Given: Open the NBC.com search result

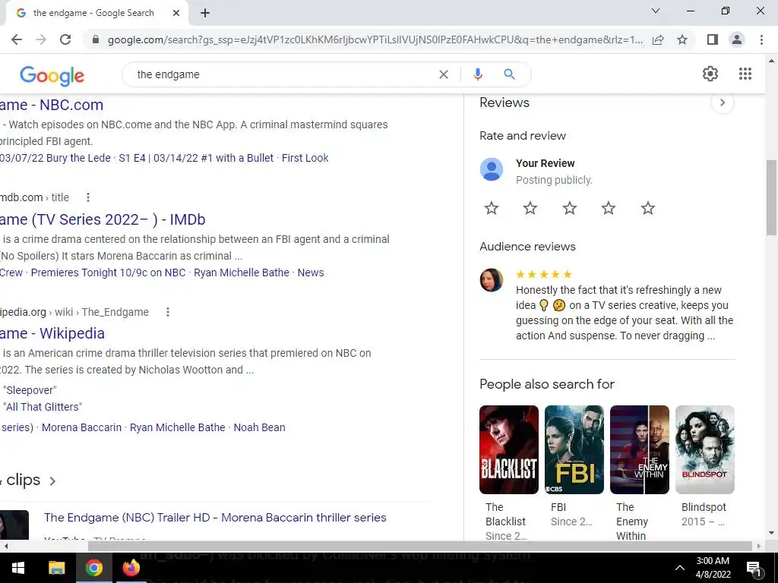Looking at the screenshot, I should pyautogui.click(x=52, y=105).
